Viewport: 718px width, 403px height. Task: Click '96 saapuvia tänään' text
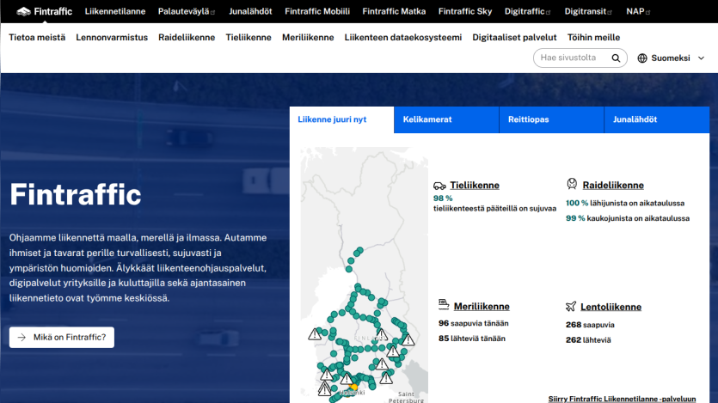click(x=474, y=323)
